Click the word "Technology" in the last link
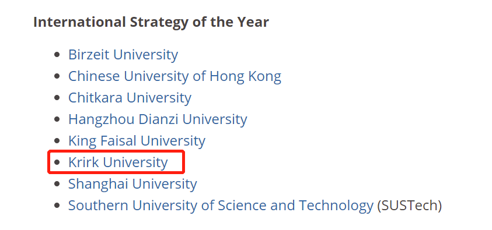 pos(336,206)
